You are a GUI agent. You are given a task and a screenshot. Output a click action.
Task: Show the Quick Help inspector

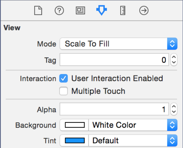59,10
